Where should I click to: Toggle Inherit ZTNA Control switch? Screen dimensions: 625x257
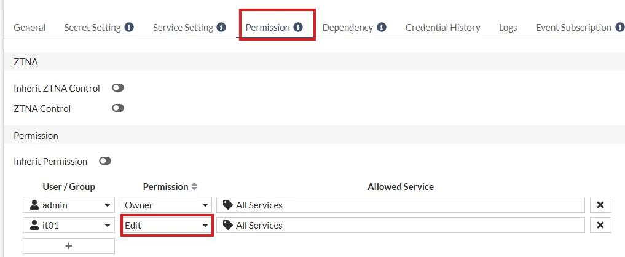(x=118, y=88)
